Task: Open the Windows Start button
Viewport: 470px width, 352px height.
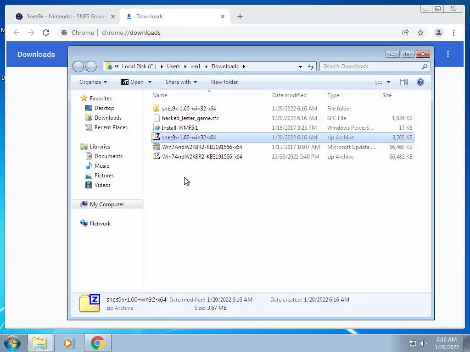Action: (x=12, y=343)
